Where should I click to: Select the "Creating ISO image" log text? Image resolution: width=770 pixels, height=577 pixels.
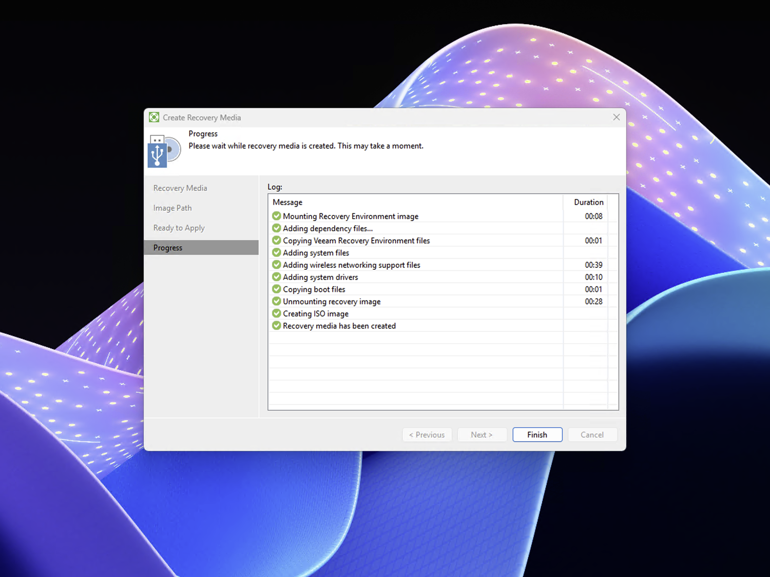point(316,314)
